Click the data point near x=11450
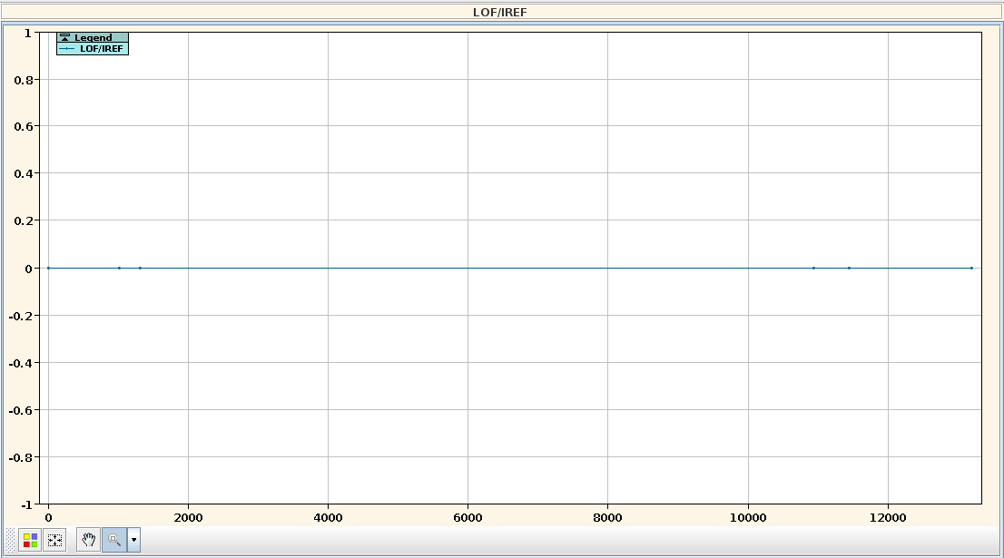This screenshot has height=558, width=1004. pyautogui.click(x=849, y=268)
